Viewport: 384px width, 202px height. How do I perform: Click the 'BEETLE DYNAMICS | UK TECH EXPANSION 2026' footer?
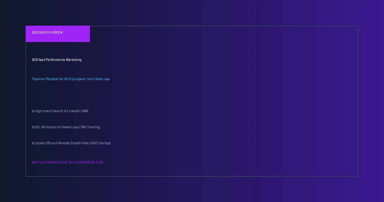(x=68, y=163)
